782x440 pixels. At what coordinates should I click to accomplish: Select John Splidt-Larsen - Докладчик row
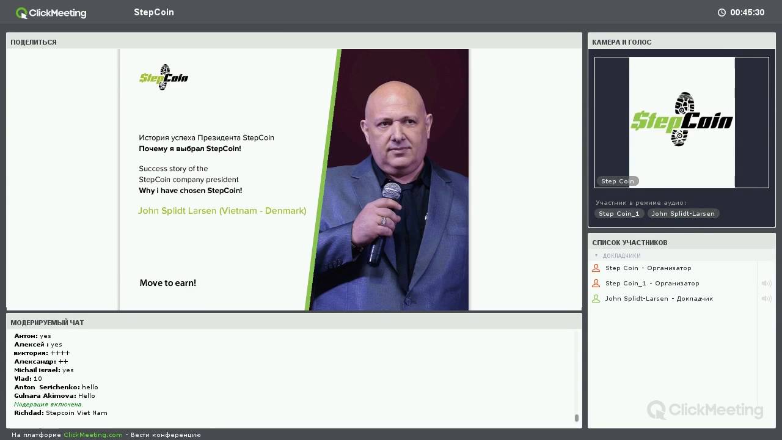(x=673, y=298)
